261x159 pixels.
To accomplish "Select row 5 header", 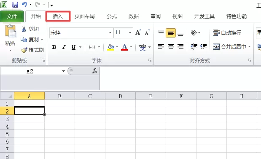I will click(7, 134).
